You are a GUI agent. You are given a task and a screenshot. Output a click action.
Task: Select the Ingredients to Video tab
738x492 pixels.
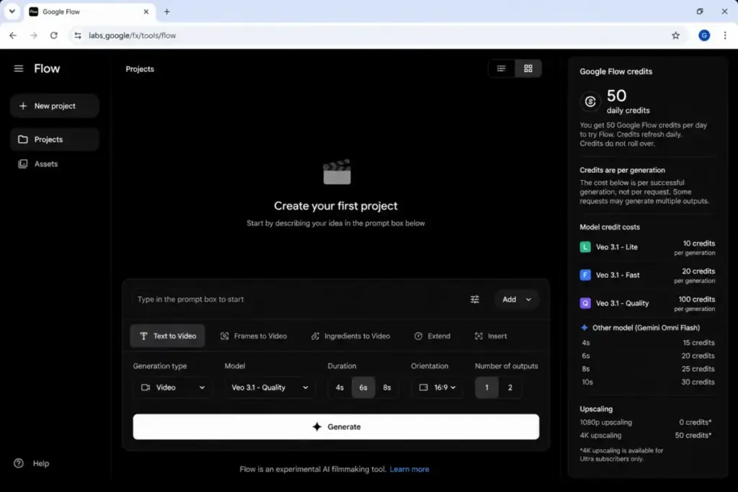pos(351,336)
